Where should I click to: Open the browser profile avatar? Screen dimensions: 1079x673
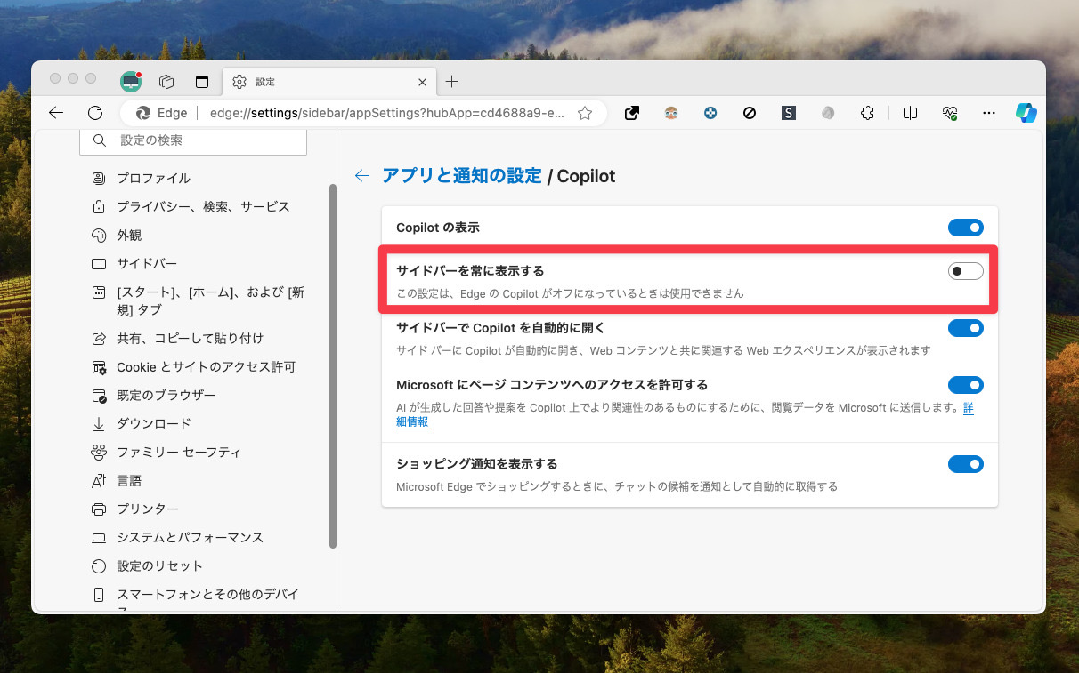tap(670, 113)
